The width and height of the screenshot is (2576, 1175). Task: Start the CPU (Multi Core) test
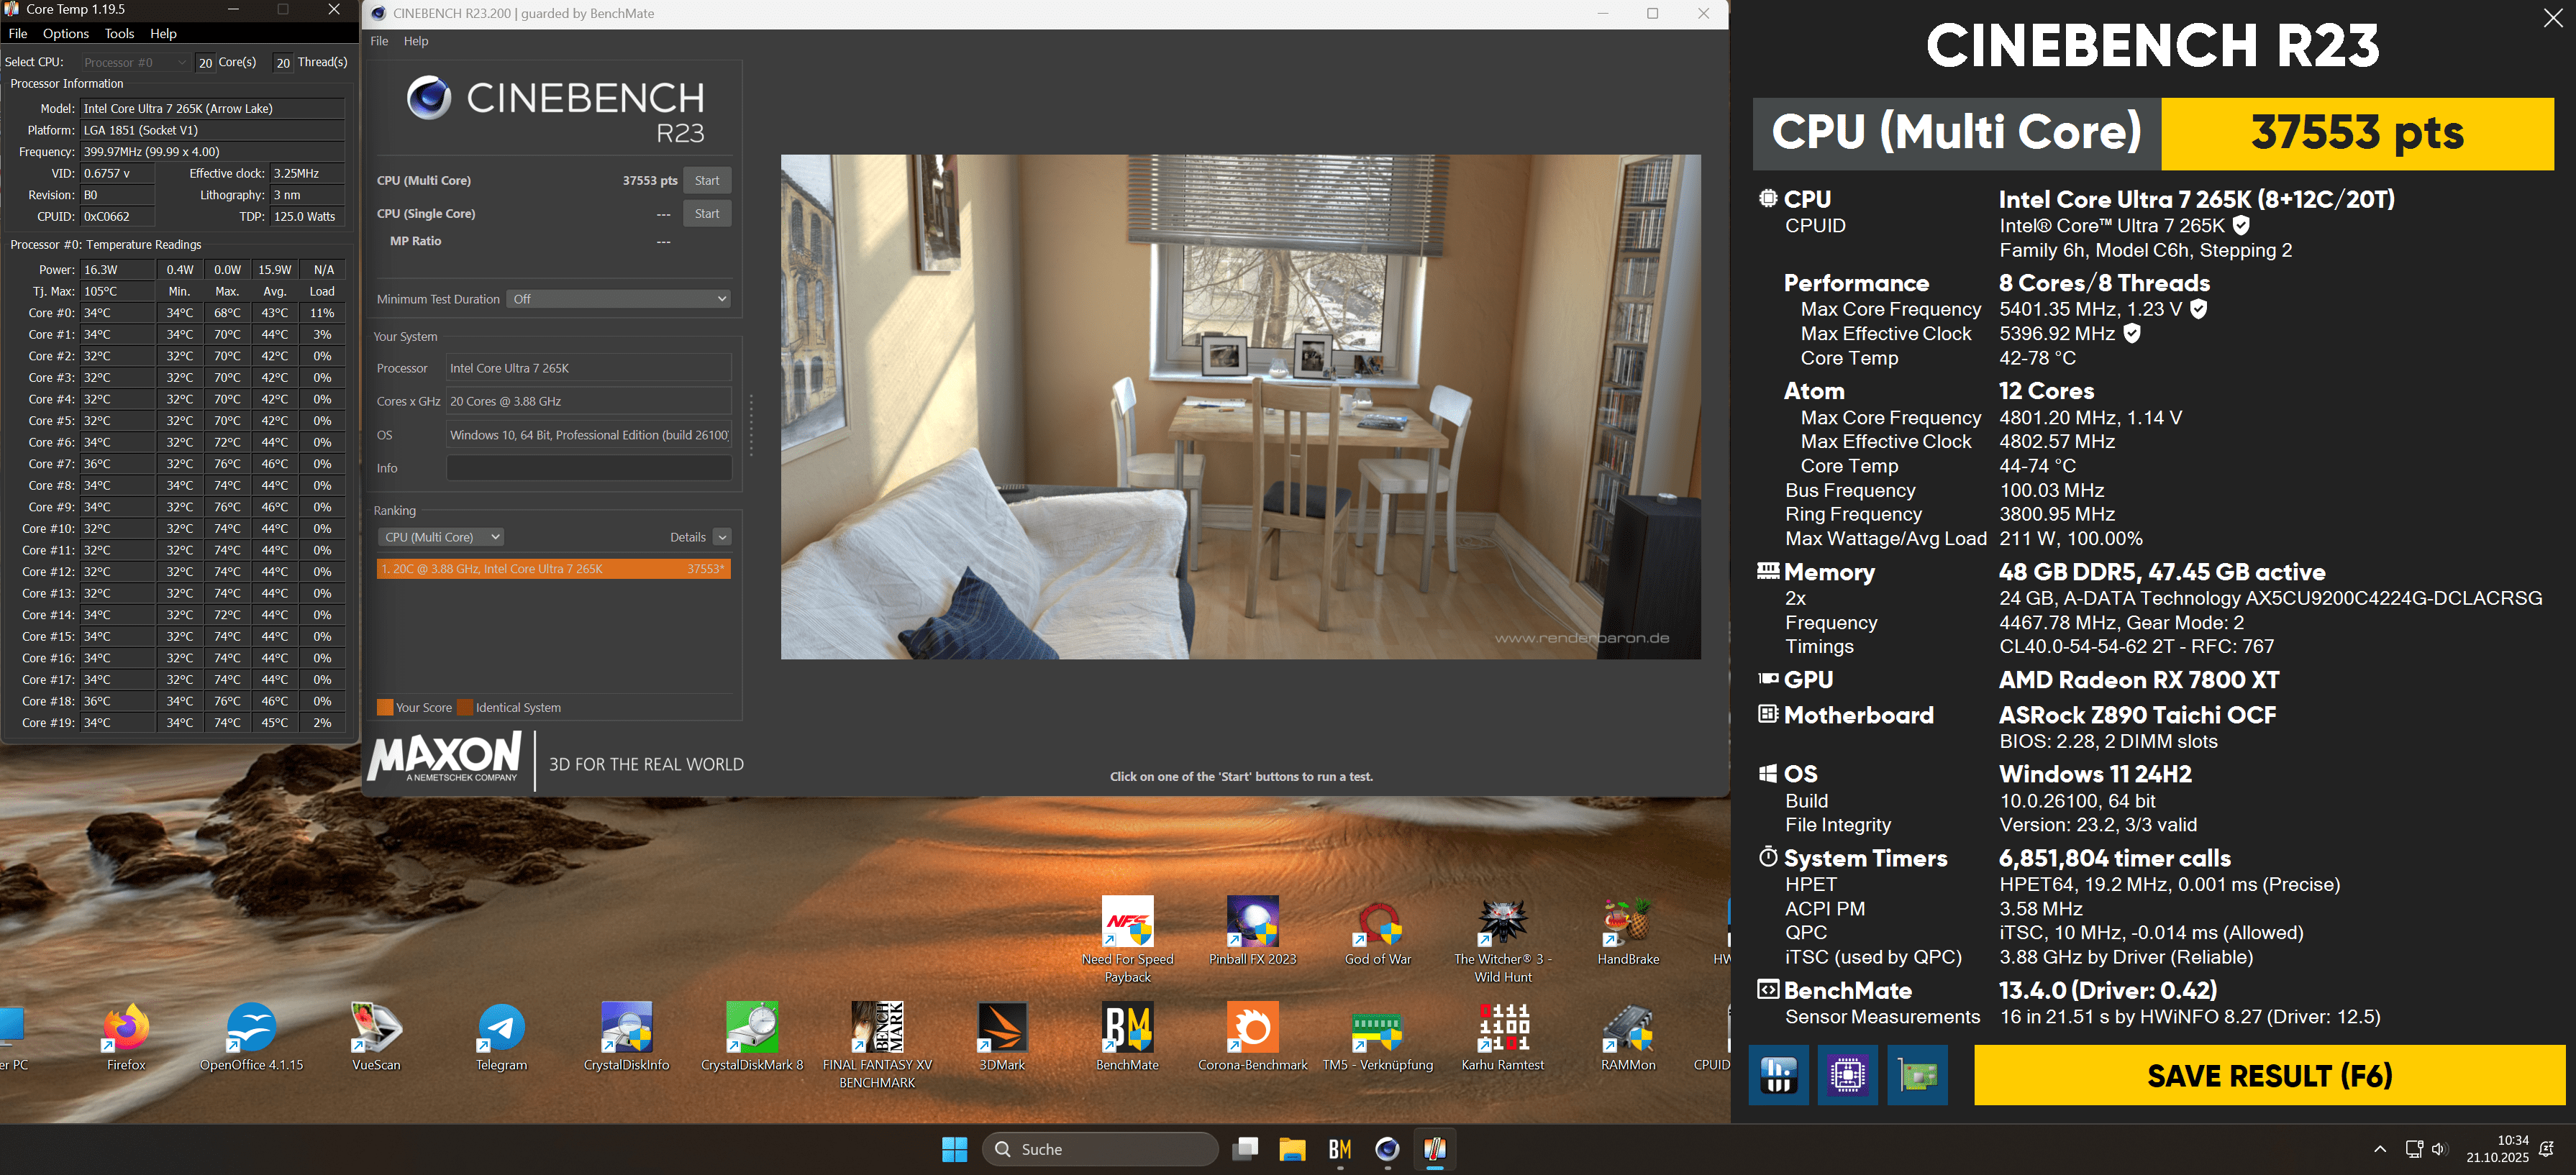click(x=706, y=181)
